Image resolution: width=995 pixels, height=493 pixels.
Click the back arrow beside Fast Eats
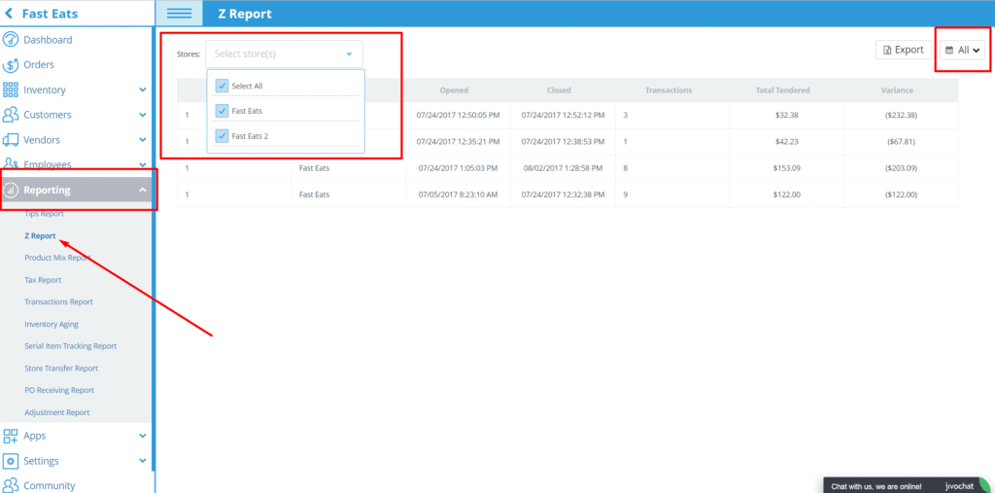click(x=9, y=14)
